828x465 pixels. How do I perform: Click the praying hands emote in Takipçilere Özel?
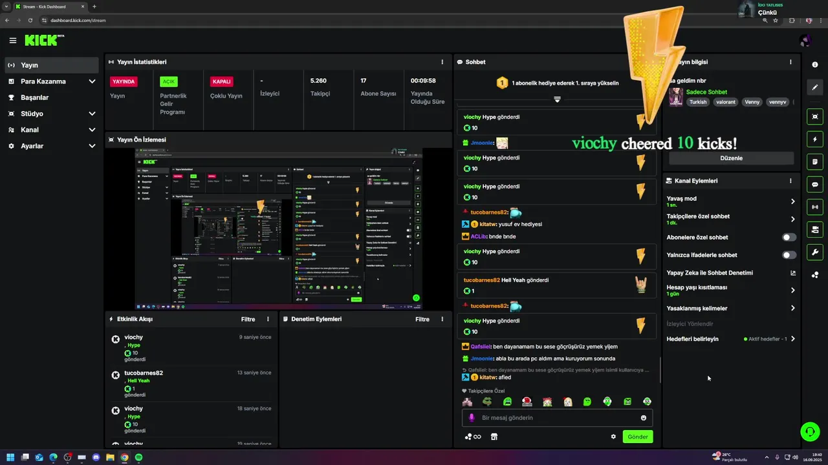(x=467, y=402)
